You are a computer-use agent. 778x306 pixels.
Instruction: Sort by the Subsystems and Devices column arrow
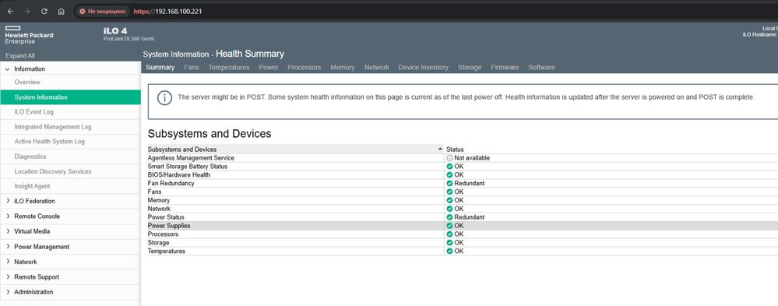tap(440, 149)
